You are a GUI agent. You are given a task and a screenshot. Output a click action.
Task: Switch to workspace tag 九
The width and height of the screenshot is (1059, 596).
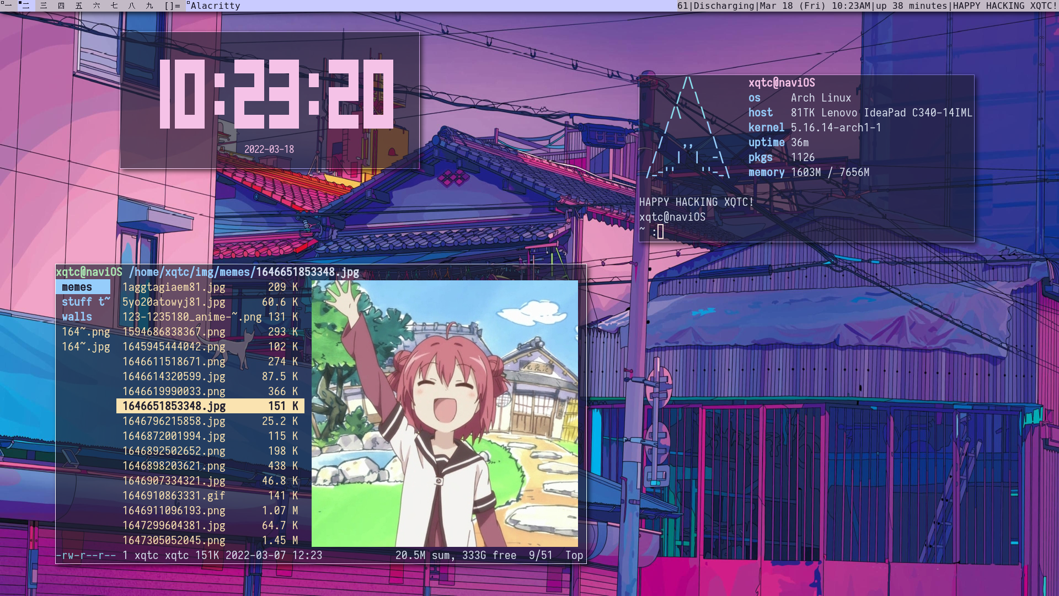pos(149,6)
